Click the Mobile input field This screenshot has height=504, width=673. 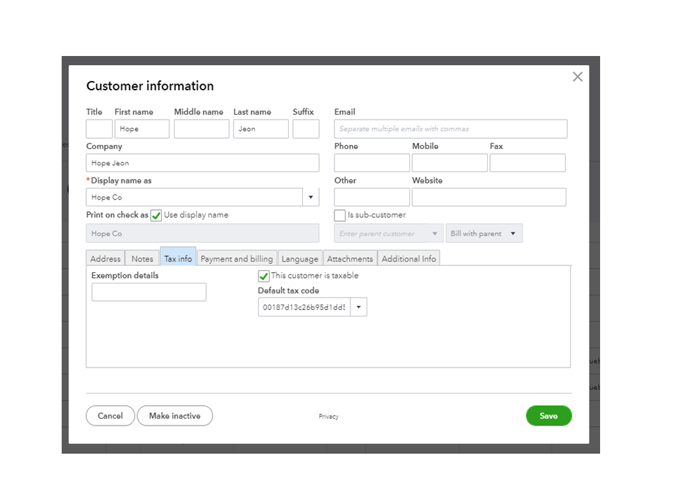449,163
